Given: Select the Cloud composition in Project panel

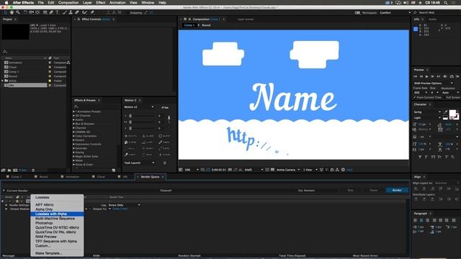Looking at the screenshot, I should 12,67.
